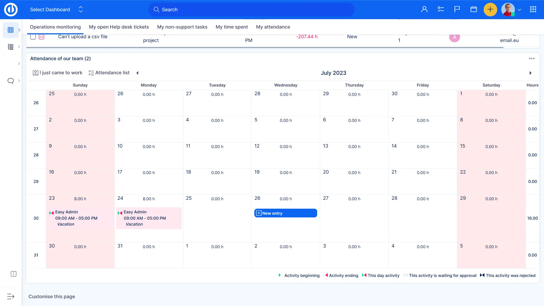
Task: Open the apps grid menu icon
Action: click(533, 9)
